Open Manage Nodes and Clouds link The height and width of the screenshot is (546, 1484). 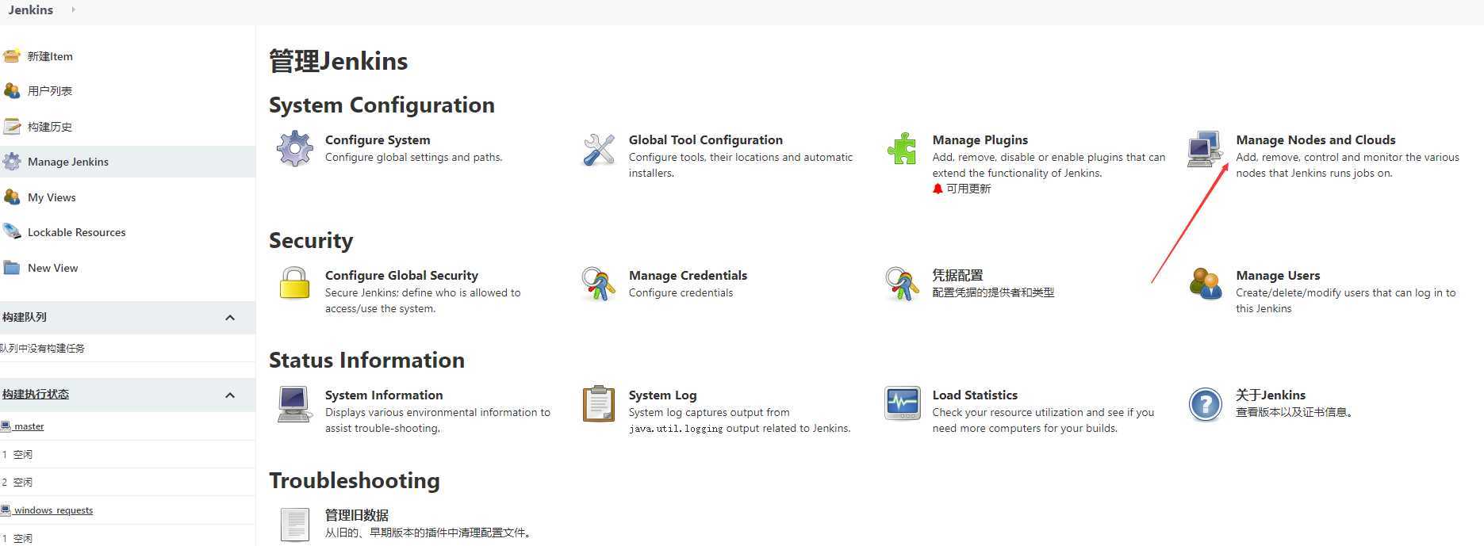click(x=1316, y=139)
